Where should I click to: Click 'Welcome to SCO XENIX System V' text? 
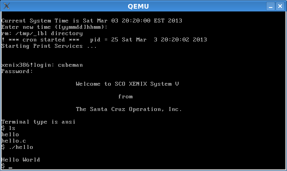tap(127, 84)
